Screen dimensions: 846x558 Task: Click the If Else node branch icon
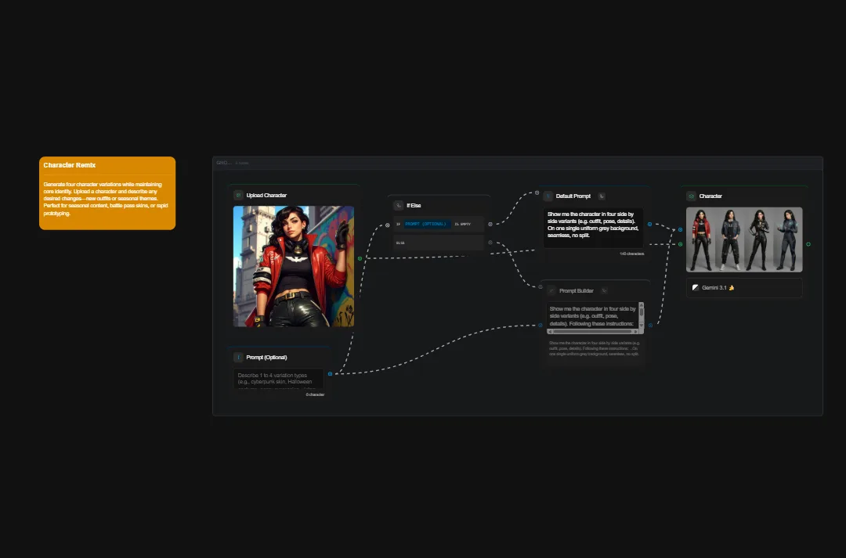click(398, 206)
